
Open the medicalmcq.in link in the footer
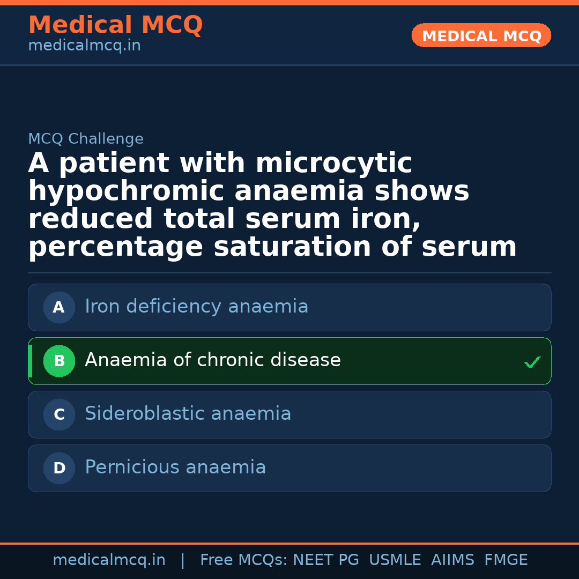coord(109,560)
